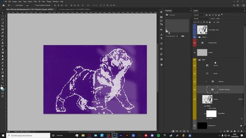246x138 pixels.
Task: Select the Gradient tool
Action: point(3,53)
